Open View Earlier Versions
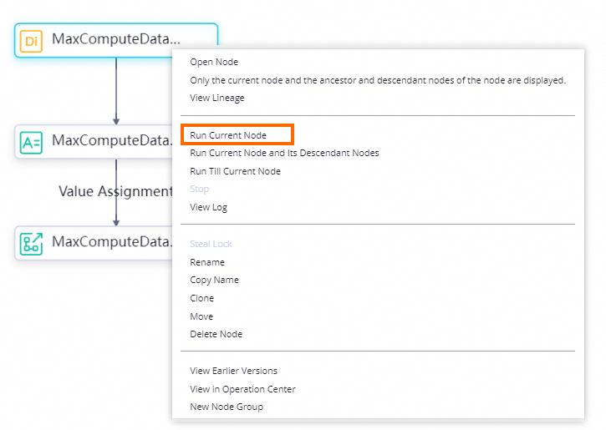This screenshot has height=430, width=606. pyautogui.click(x=233, y=371)
